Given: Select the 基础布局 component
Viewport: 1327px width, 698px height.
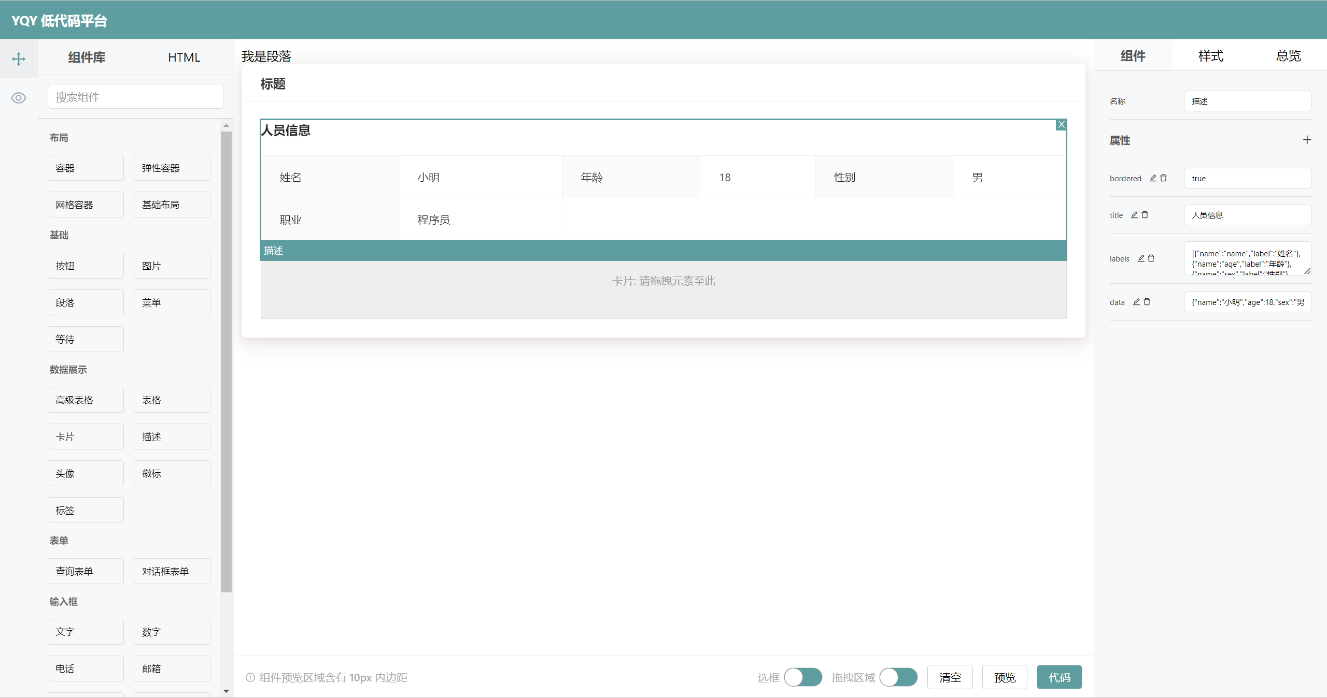Looking at the screenshot, I should [x=172, y=205].
